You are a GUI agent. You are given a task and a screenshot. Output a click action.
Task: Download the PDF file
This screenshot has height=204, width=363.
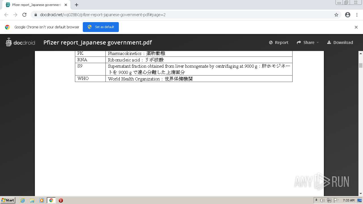tap(340, 42)
